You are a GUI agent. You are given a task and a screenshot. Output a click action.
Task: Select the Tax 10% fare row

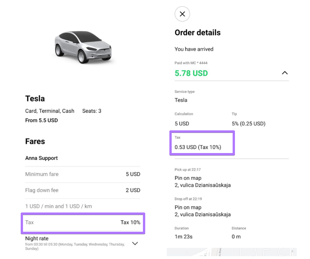coord(83,223)
